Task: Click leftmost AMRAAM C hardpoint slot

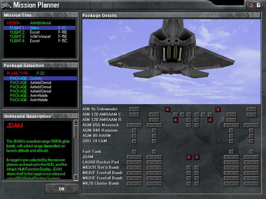Action: pos(134,115)
